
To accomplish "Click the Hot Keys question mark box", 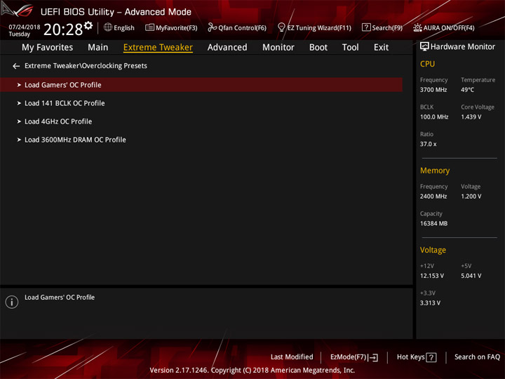I will coord(431,357).
